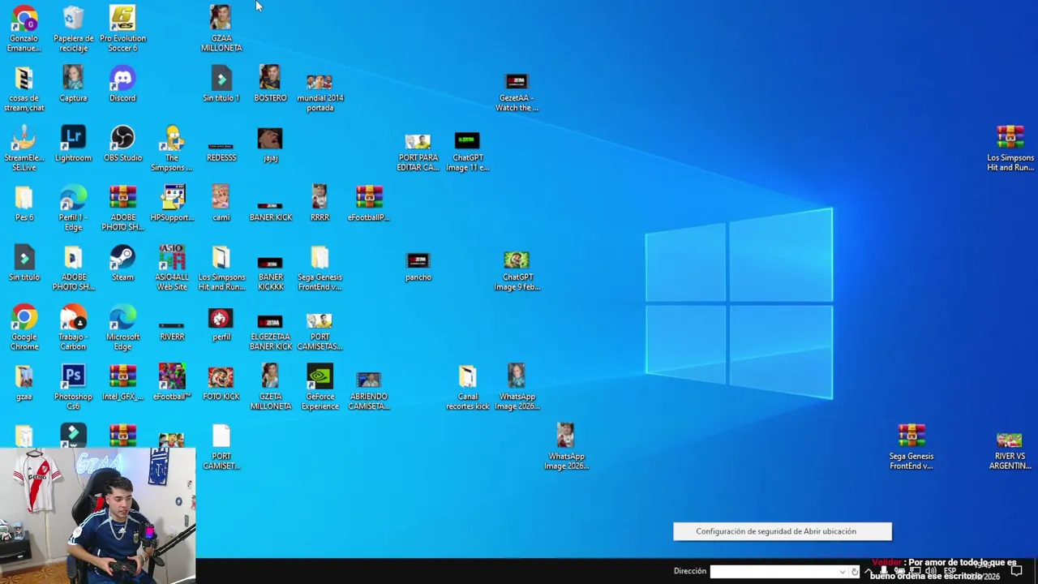Screen dimensions: 1038x584
Task: Open the Windows notification center icon
Action: (x=1016, y=571)
